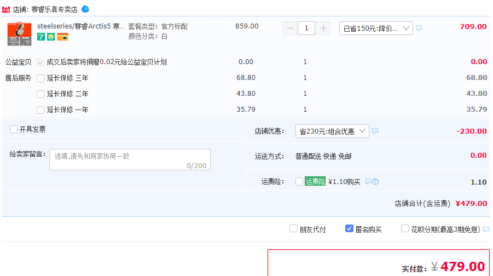This screenshot has height=276, width=493.
Task: Click the comment icon after ¥1.10购买
Action: [368, 182]
